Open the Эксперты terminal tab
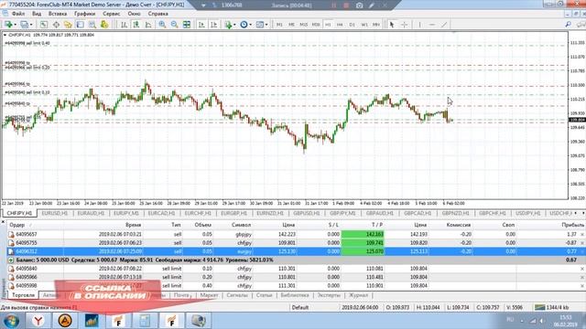The width and height of the screenshot is (586, 329). click(329, 295)
